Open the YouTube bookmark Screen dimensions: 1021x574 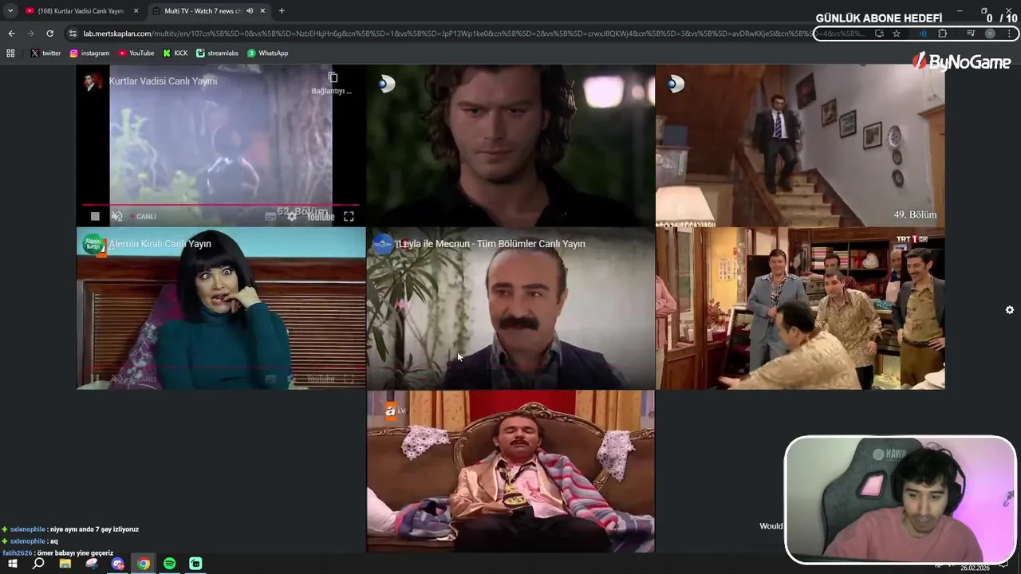(136, 53)
